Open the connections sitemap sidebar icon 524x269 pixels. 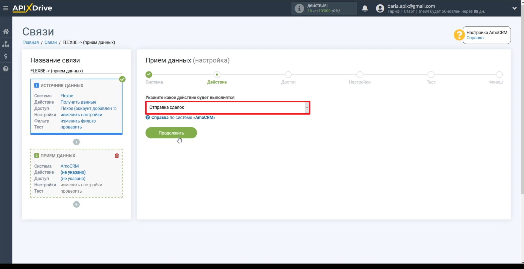(6, 44)
